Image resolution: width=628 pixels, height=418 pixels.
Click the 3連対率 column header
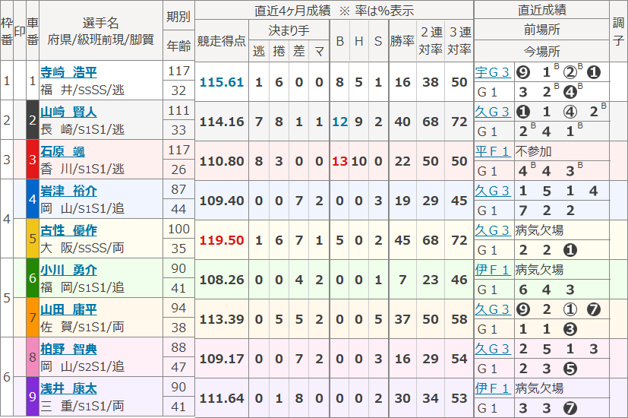click(459, 40)
